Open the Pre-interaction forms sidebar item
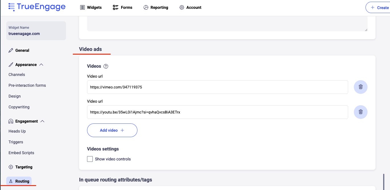390x190 pixels. (27, 85)
